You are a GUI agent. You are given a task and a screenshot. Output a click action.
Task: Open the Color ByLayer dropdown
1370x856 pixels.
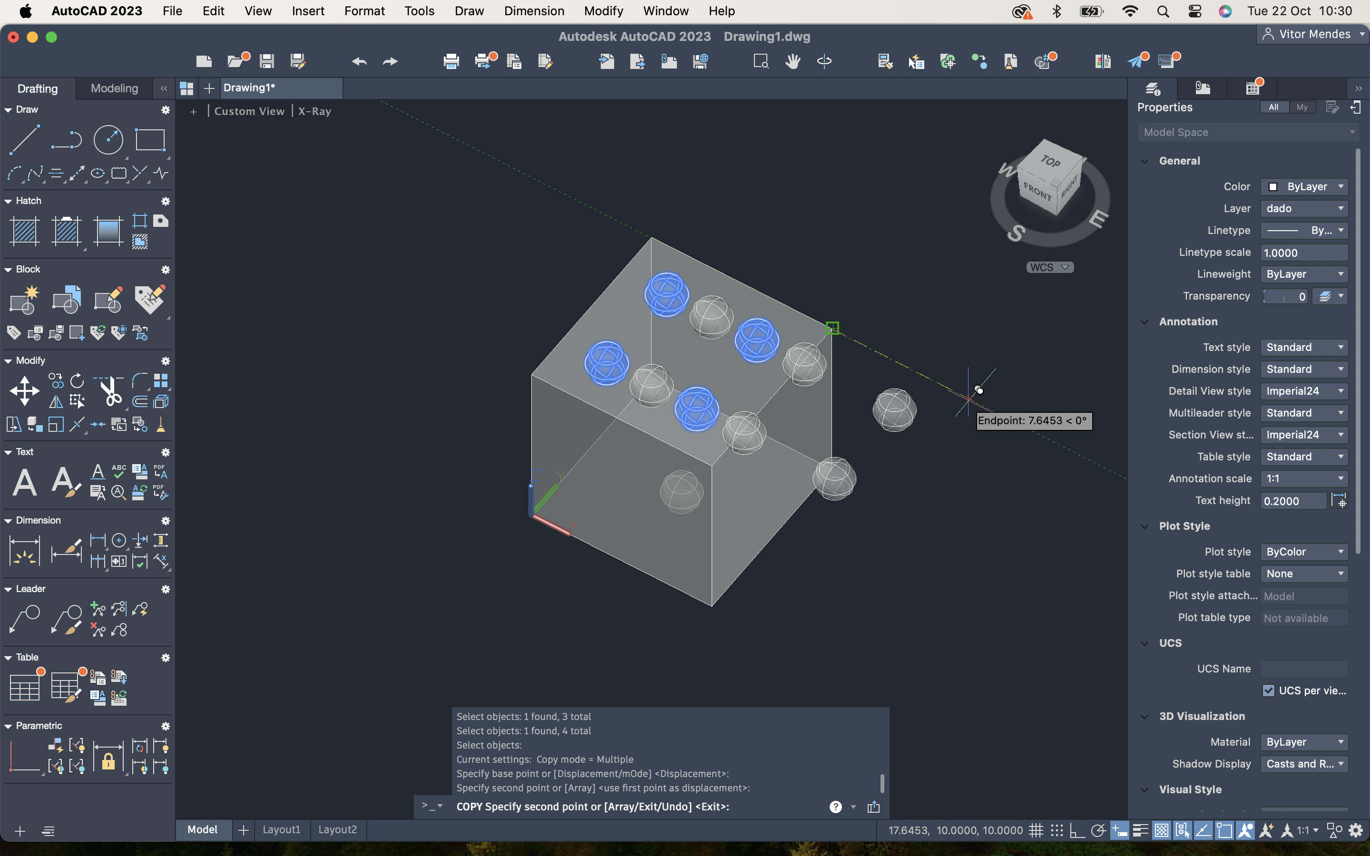pyautogui.click(x=1304, y=187)
